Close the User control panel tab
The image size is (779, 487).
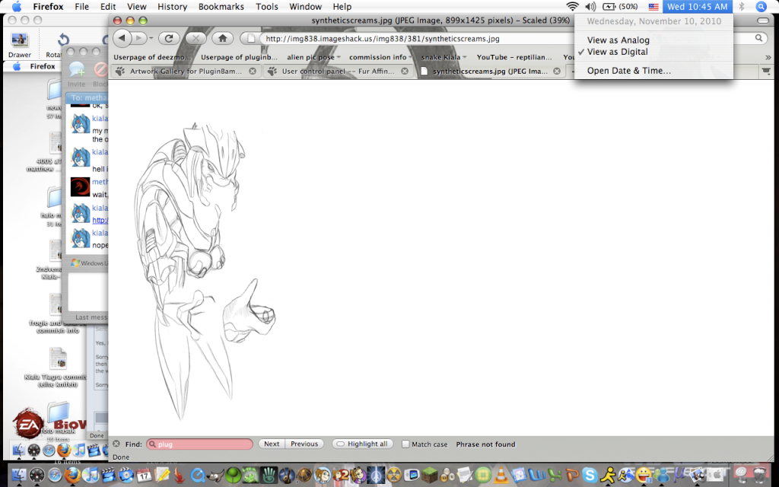coord(405,71)
